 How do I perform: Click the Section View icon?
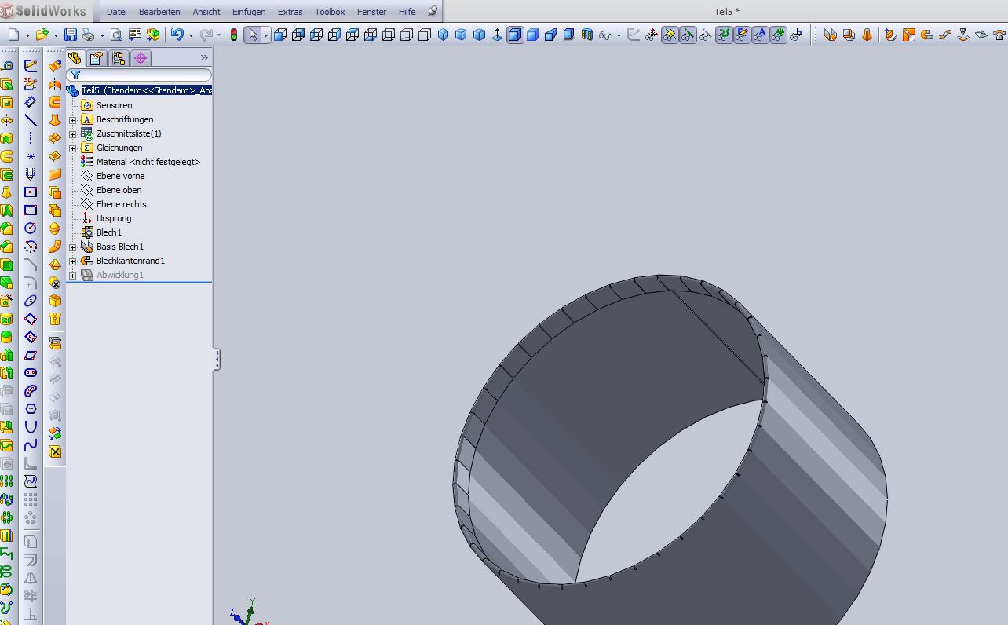tap(587, 35)
